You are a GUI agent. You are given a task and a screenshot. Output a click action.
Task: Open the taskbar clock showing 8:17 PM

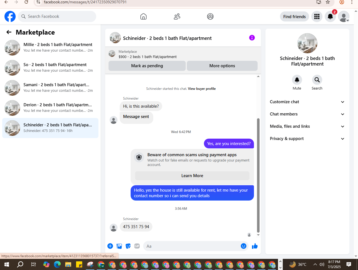pos(334,264)
